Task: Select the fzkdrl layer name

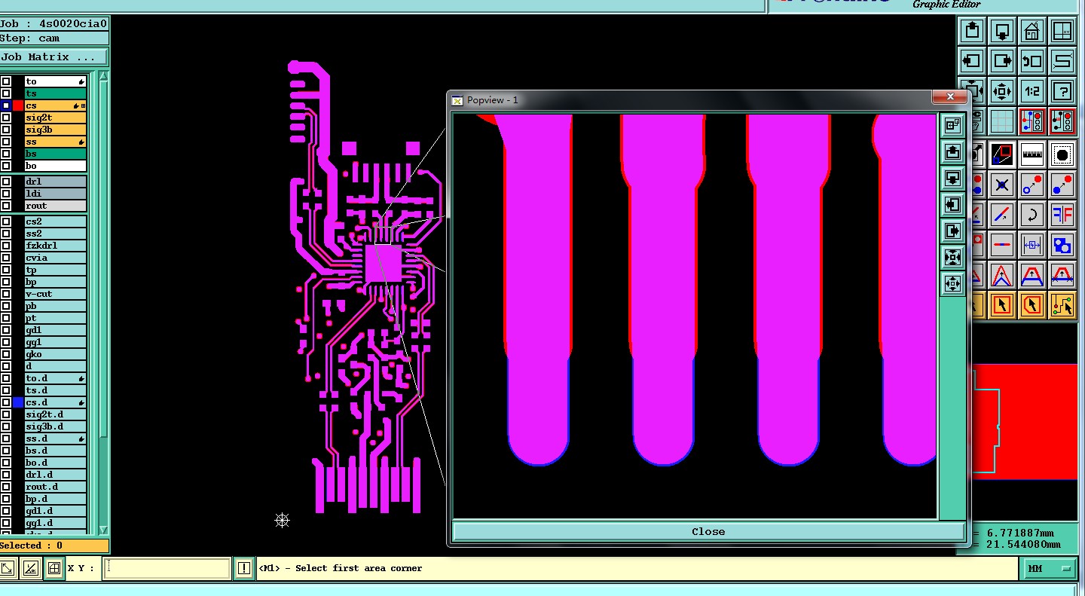Action: pyautogui.click(x=56, y=246)
